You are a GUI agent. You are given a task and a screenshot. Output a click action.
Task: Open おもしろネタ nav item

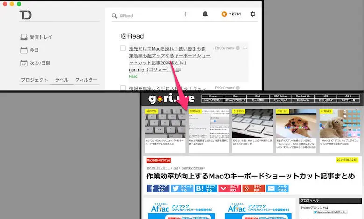point(326,100)
